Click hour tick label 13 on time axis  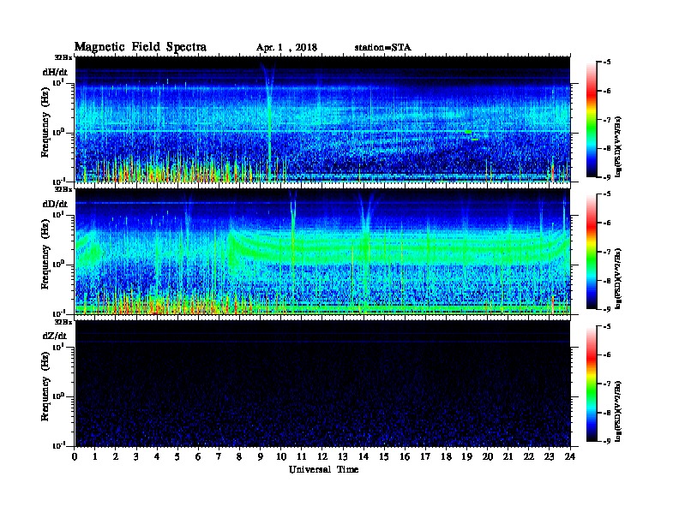point(343,456)
